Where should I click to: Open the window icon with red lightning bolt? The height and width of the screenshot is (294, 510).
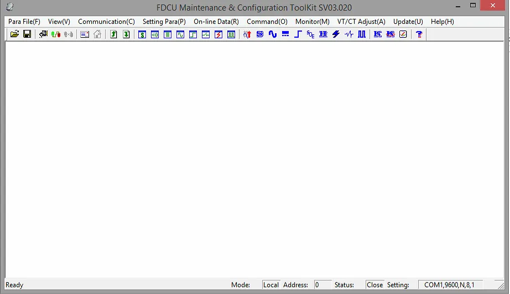click(x=218, y=34)
